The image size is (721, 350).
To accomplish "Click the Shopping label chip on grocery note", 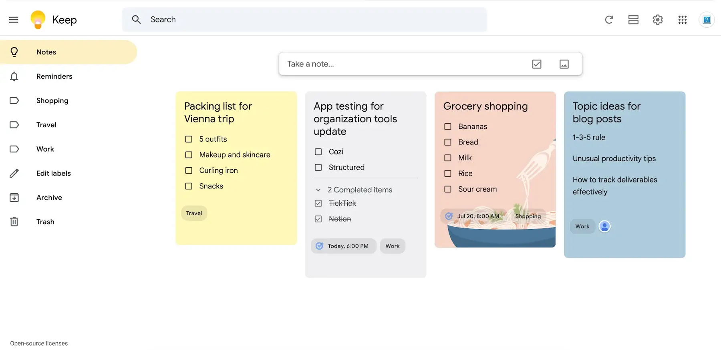I will click(528, 216).
